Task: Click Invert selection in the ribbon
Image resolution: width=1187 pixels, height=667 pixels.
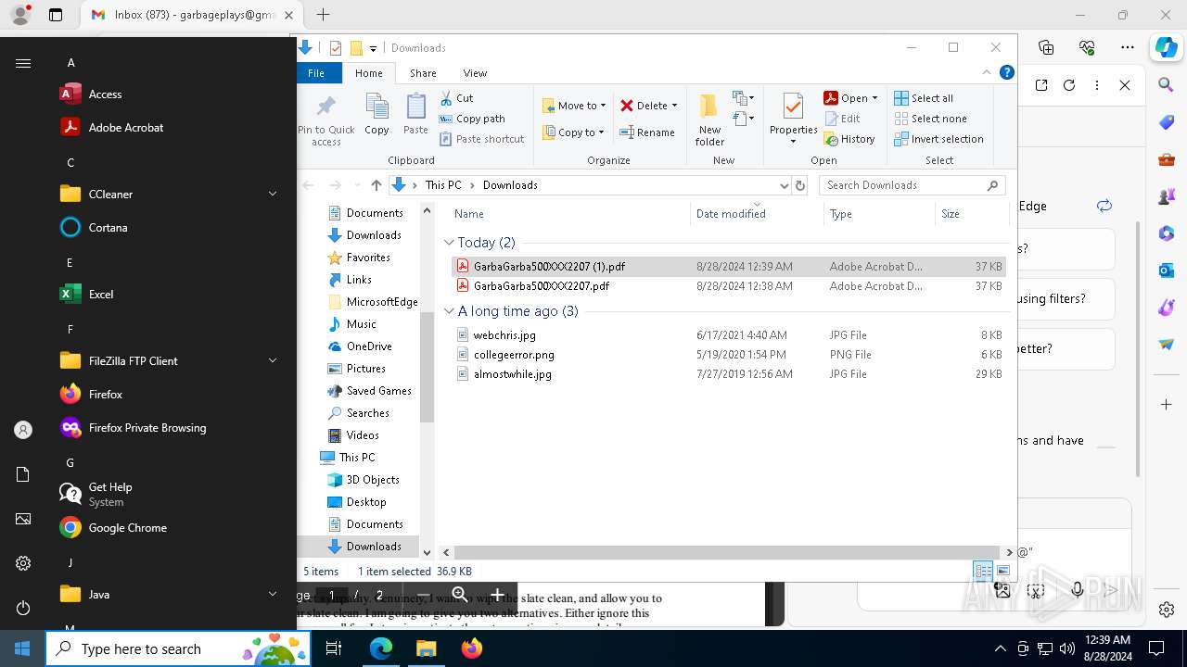Action: (938, 139)
